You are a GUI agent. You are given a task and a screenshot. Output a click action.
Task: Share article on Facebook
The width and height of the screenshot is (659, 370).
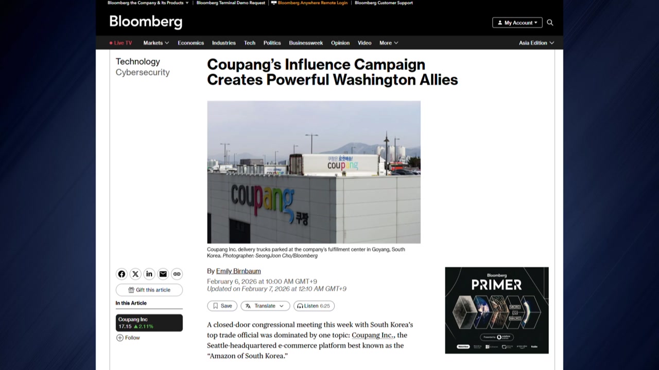[x=122, y=274]
